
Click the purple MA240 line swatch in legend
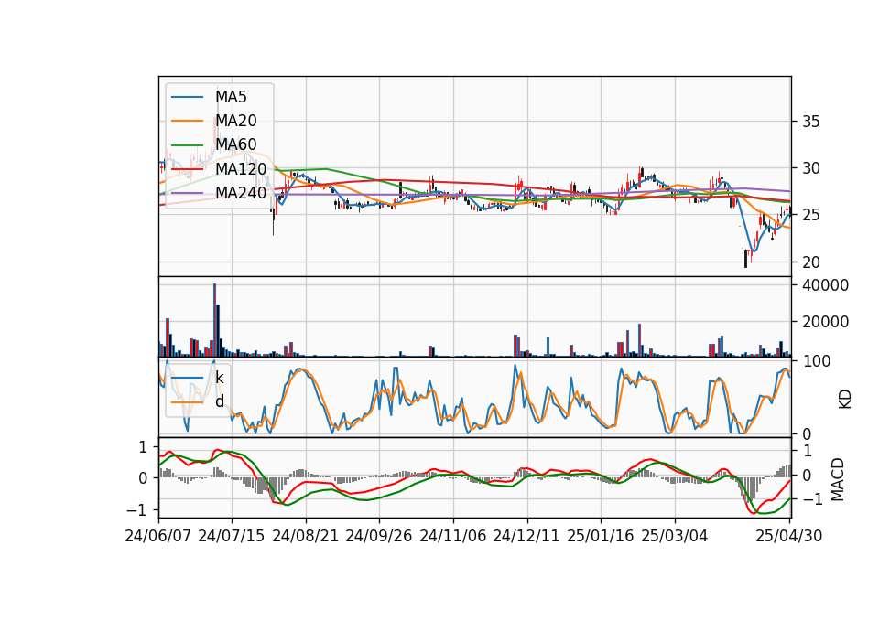(188, 193)
